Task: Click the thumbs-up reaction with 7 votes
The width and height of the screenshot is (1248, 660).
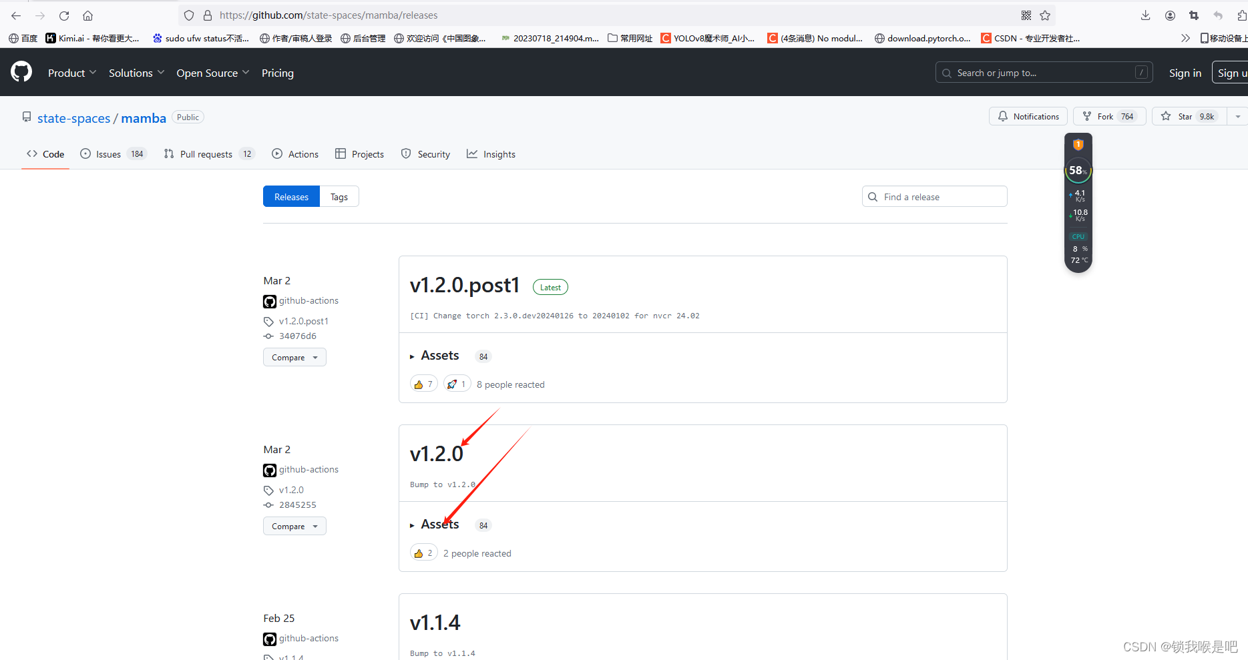Action: tap(424, 384)
